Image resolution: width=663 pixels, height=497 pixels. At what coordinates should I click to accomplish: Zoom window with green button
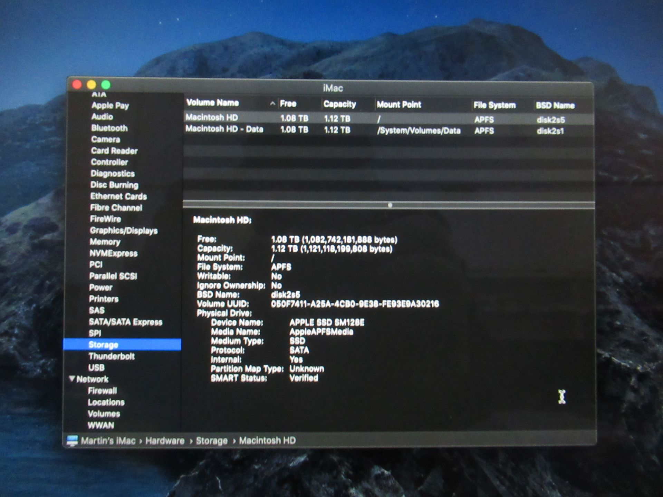106,84
